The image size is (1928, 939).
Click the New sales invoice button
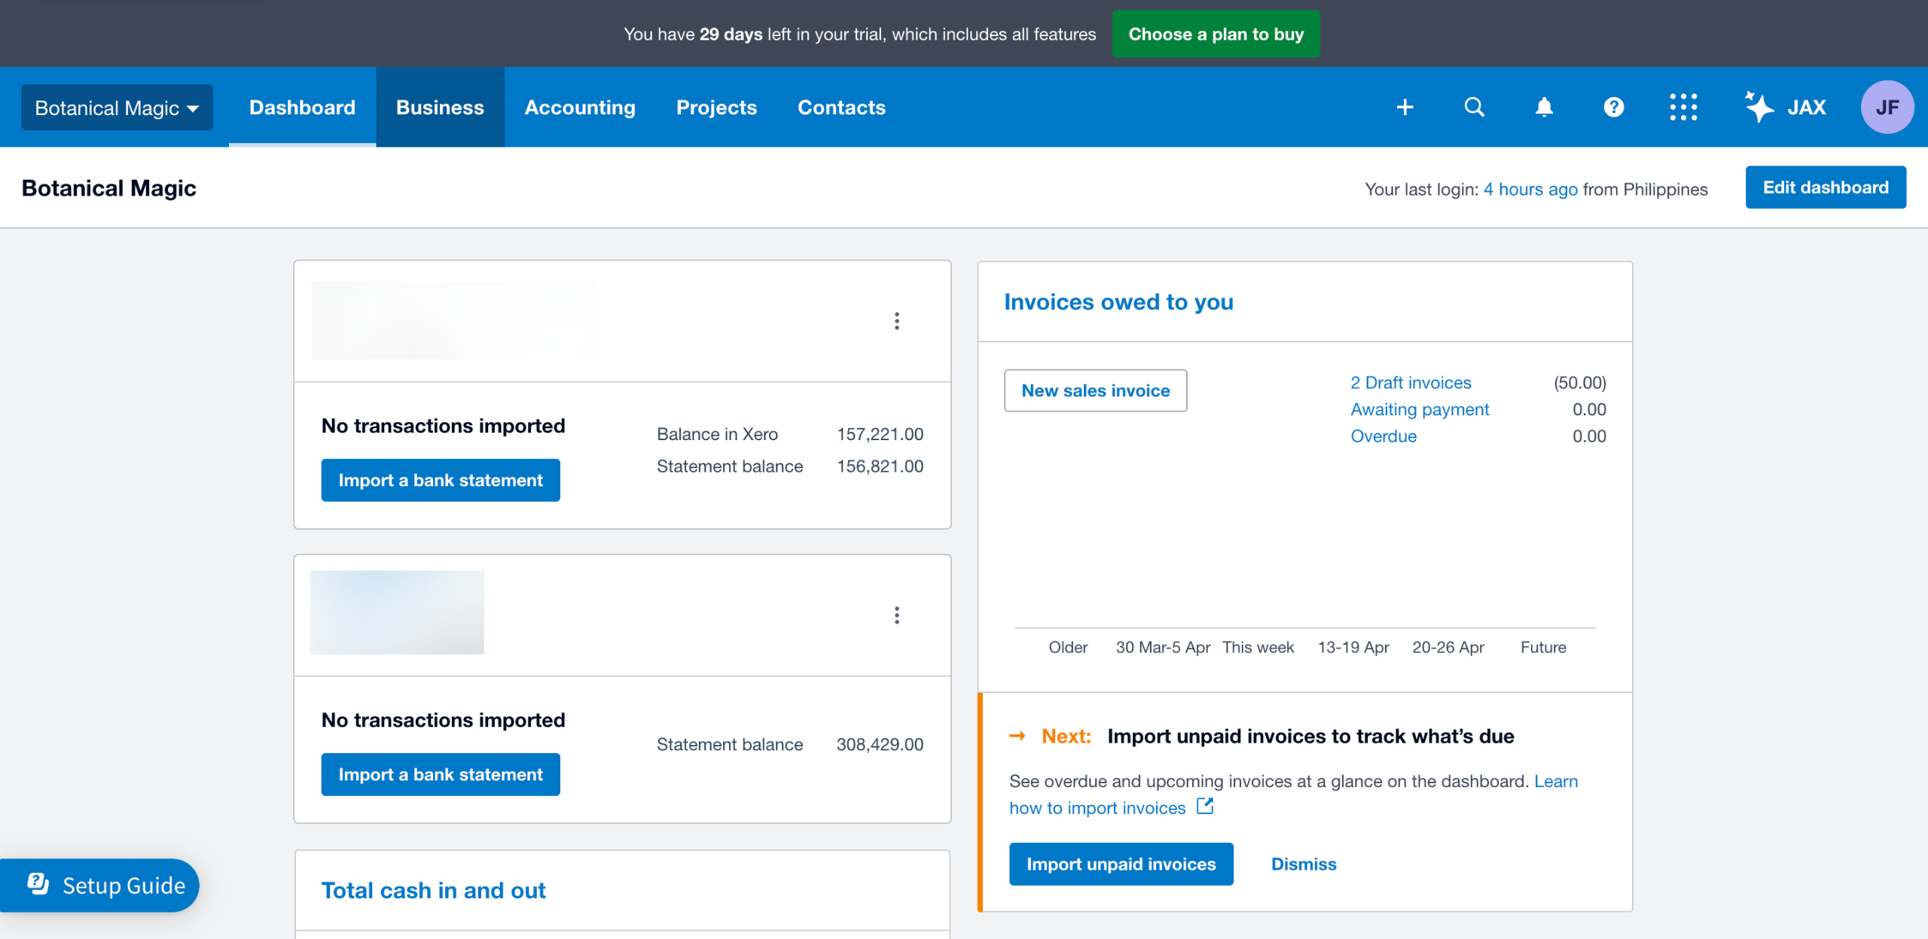1095,390
